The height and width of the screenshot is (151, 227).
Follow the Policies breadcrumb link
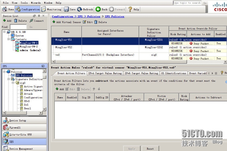94,16
